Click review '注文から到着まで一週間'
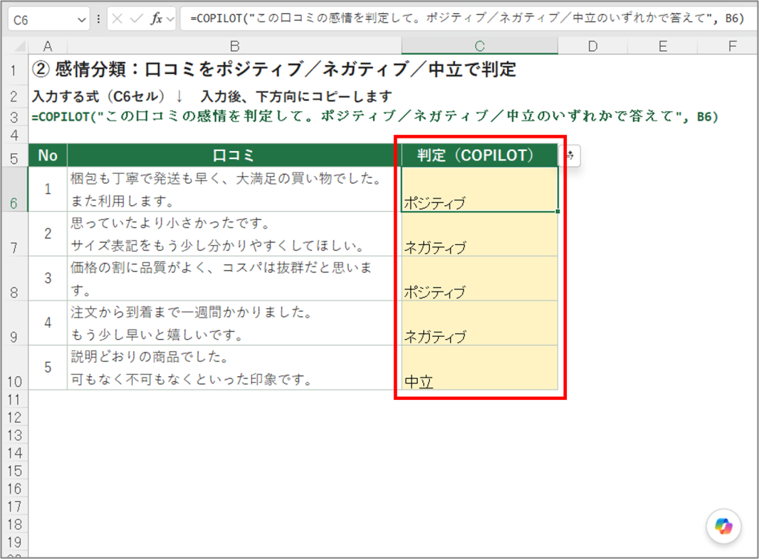759x559 pixels. point(234,323)
